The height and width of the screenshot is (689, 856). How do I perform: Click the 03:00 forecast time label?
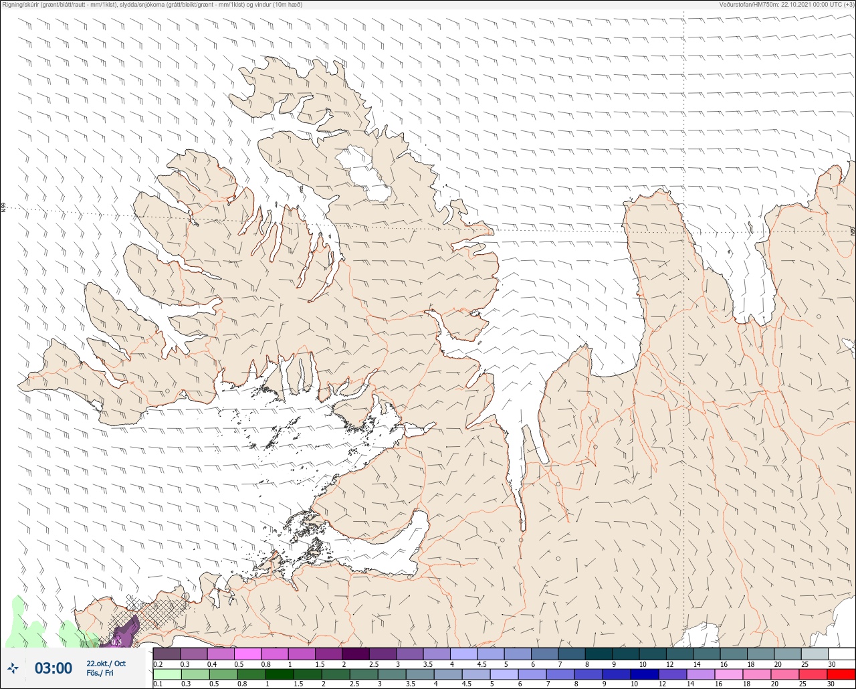[x=53, y=668]
